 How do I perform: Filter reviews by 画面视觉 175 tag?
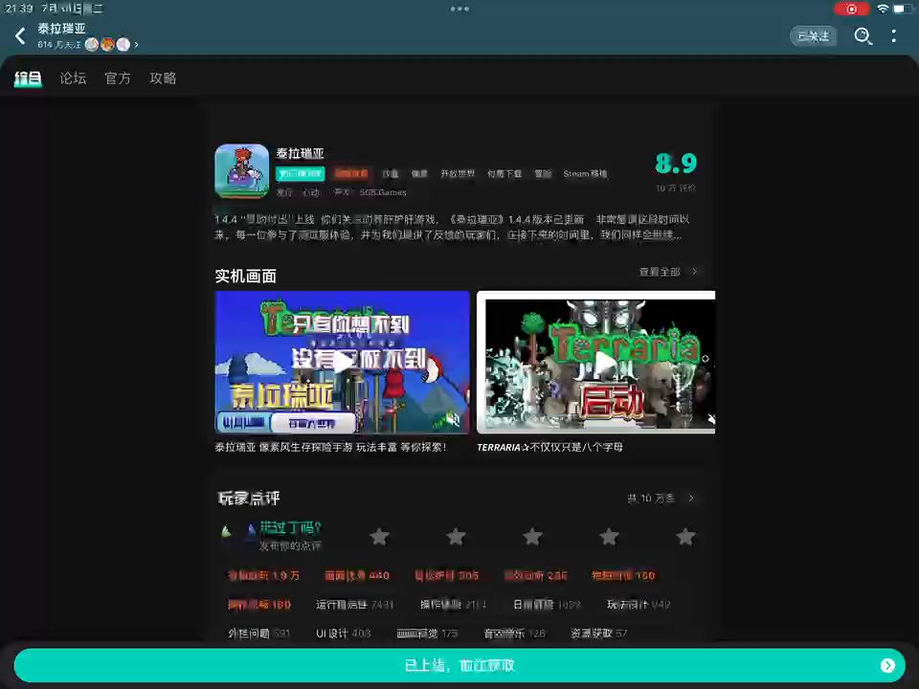(x=427, y=633)
